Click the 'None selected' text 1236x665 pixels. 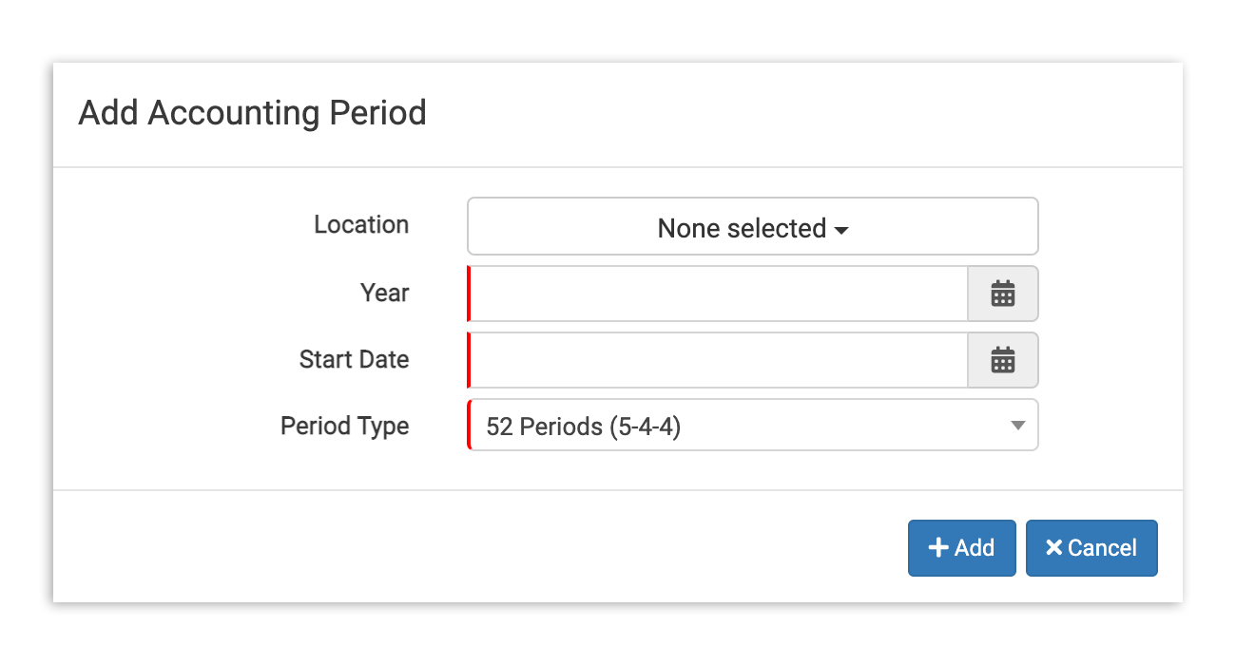pos(742,229)
